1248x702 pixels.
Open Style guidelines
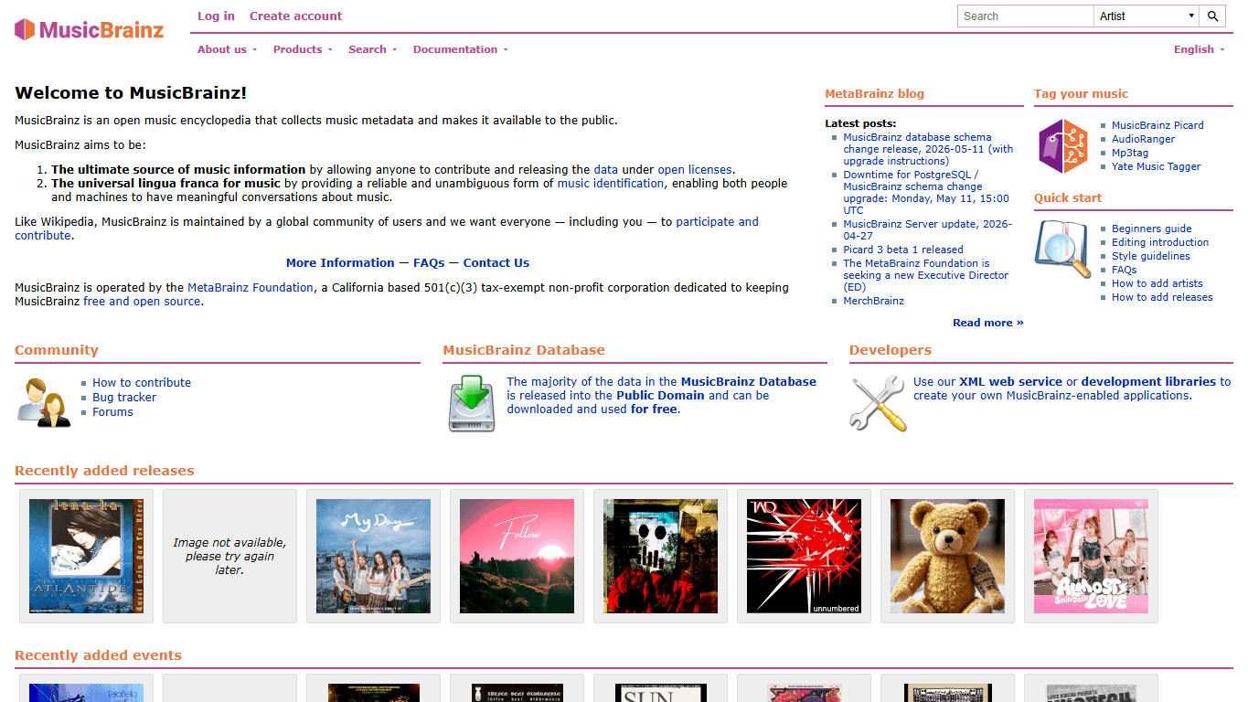(x=1151, y=256)
